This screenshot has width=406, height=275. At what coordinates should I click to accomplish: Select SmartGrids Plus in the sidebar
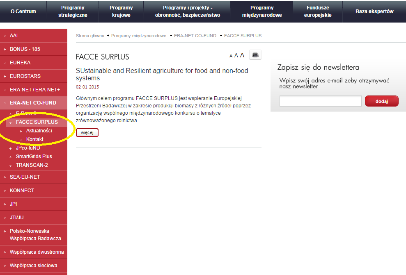click(34, 157)
